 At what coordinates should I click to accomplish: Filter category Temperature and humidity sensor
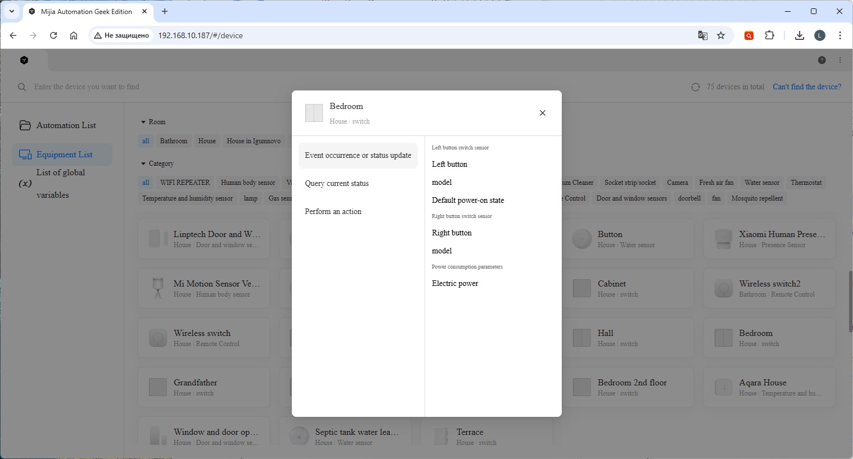[x=187, y=198]
